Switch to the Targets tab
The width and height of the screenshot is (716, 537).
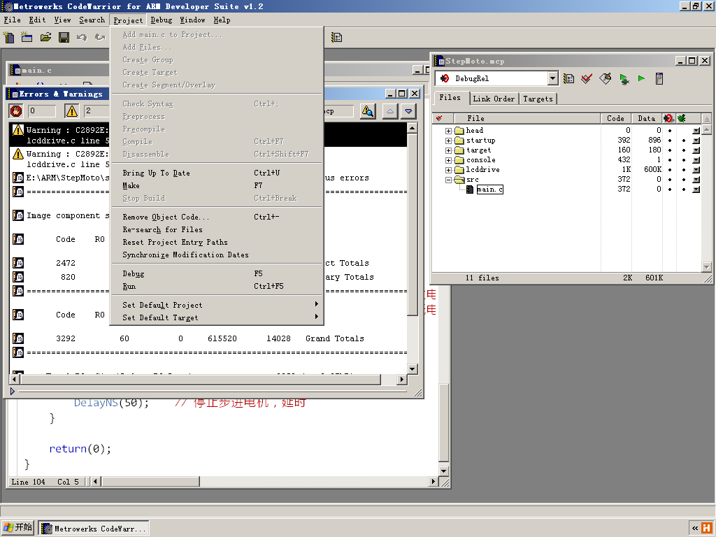[538, 99]
